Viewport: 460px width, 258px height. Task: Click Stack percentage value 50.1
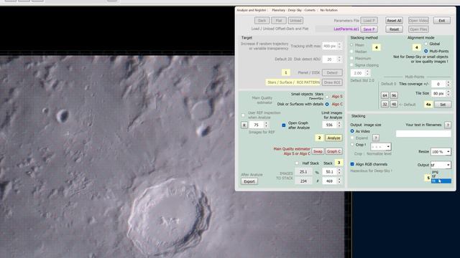click(330, 172)
